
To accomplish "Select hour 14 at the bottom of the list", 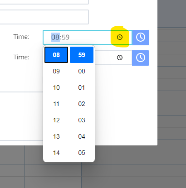I will (x=56, y=153).
